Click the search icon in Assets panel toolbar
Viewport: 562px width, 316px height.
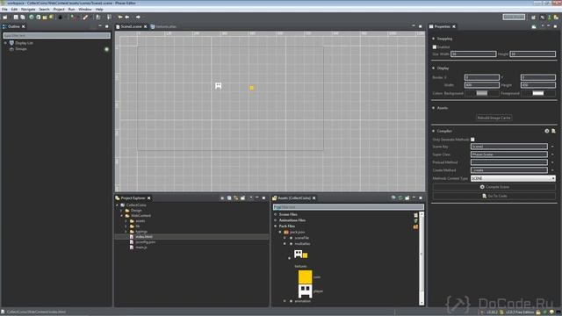(x=393, y=198)
